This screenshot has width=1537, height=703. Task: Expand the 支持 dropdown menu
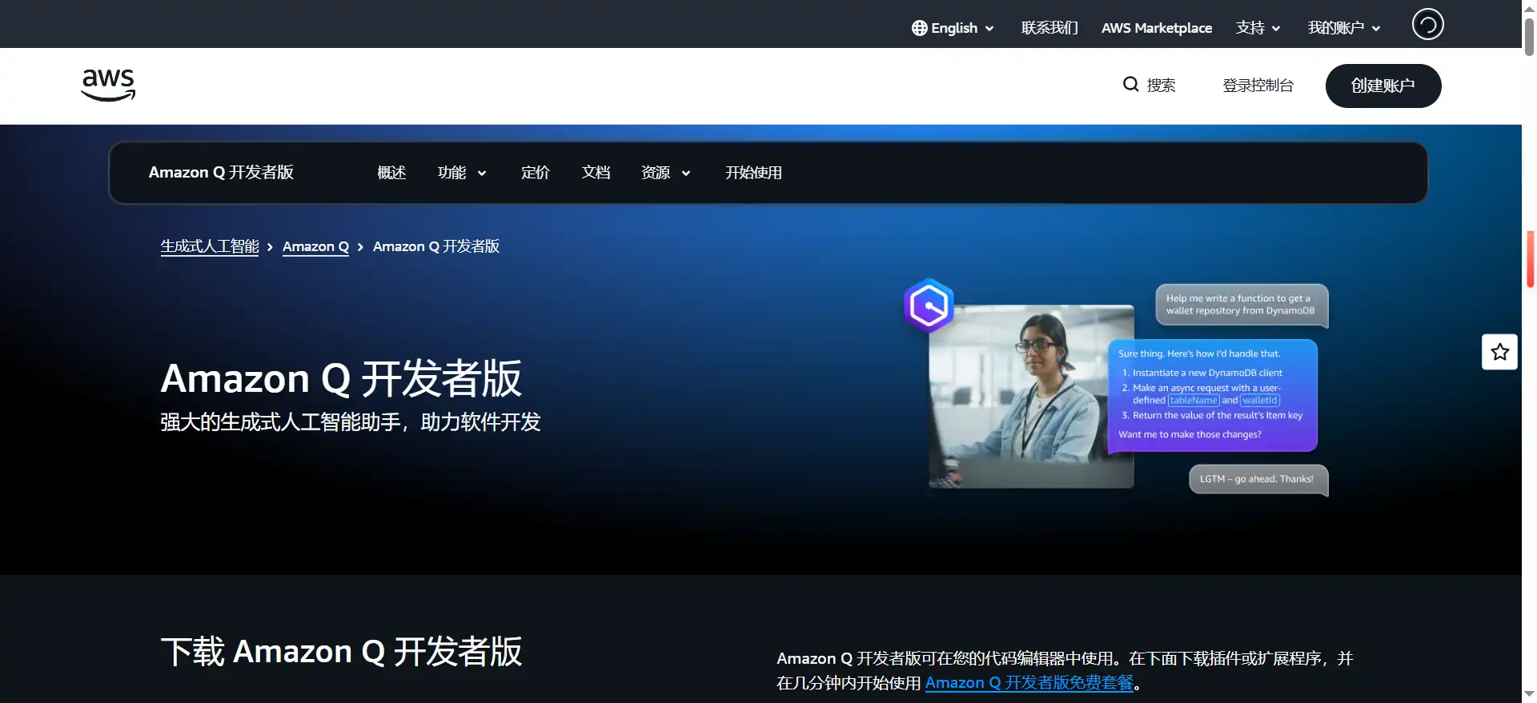[1258, 28]
